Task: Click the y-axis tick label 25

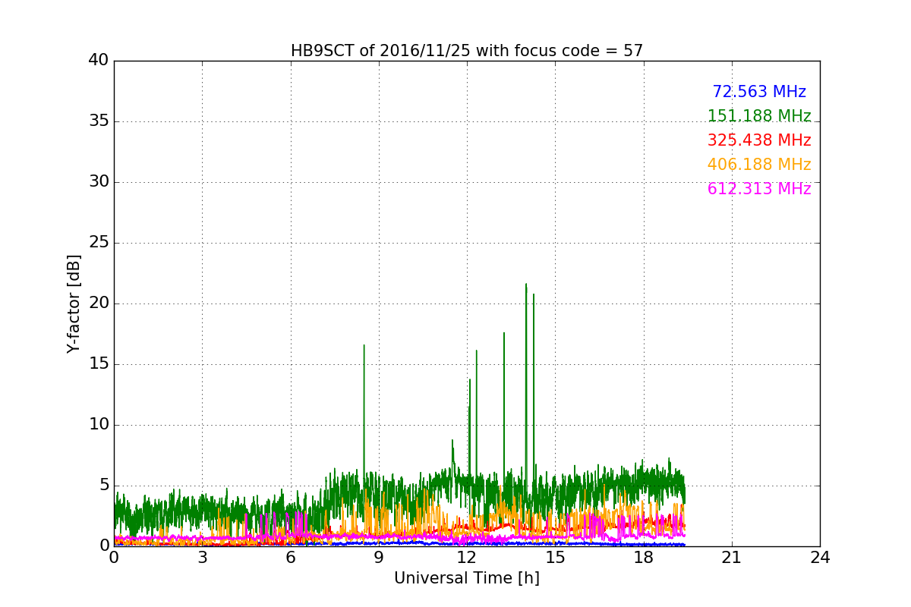Action: (x=99, y=243)
